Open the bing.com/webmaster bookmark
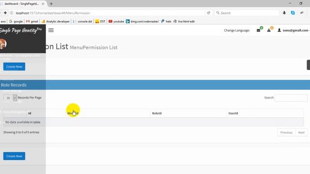 coord(142,21)
